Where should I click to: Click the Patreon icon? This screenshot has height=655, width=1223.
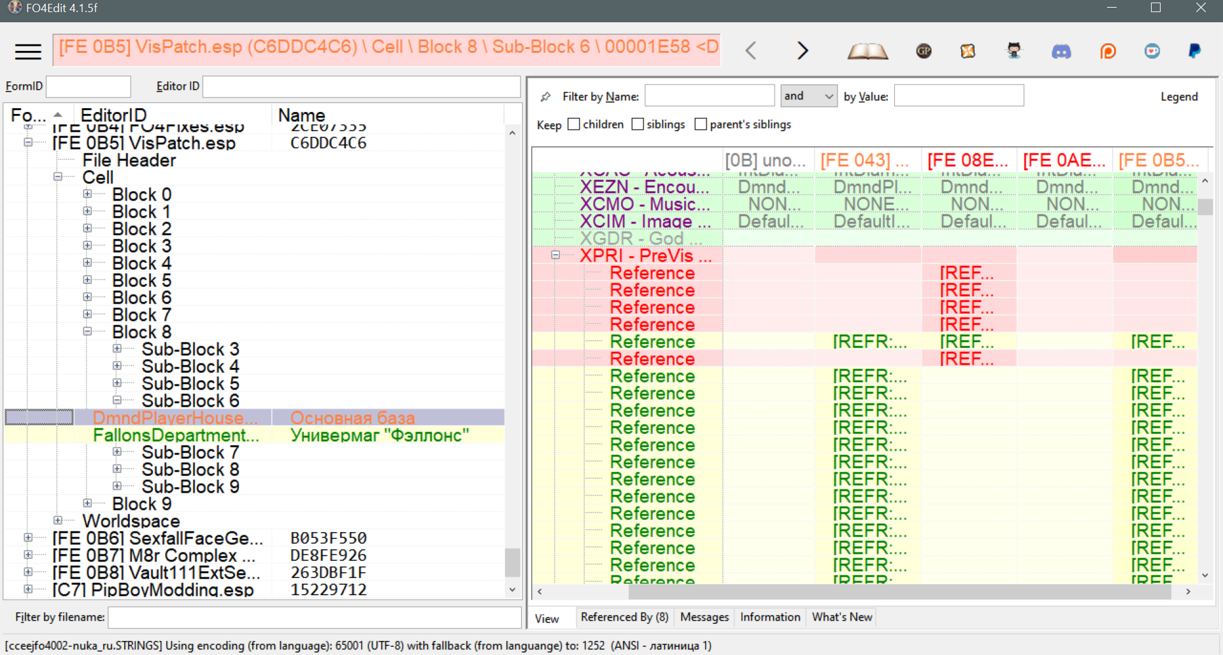click(1108, 51)
